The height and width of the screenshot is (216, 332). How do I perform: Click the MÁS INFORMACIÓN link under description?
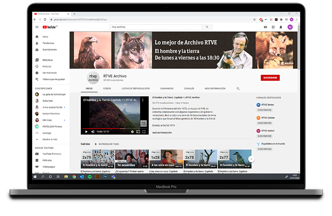[162, 132]
